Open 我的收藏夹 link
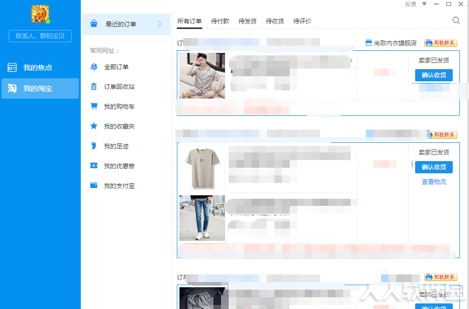This screenshot has height=309, width=469. 119,127
